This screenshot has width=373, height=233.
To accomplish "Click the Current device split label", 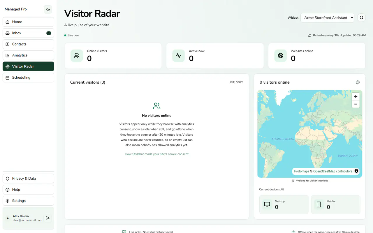I will [x=272, y=190].
